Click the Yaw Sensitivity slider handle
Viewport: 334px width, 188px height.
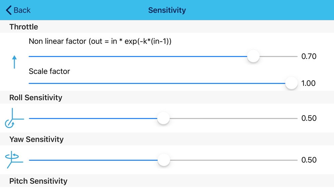[164, 160]
